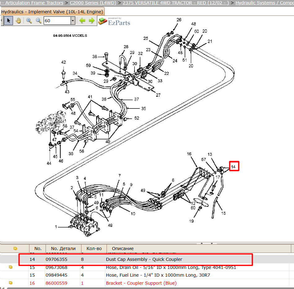Viewport: 294px width, 289px height.
Task: Click callout 13 in the diagram
Action: pos(210,154)
